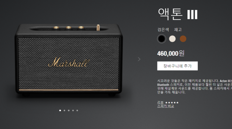
Task: Click the Marshall logo on the speaker grille
Action: point(69,62)
